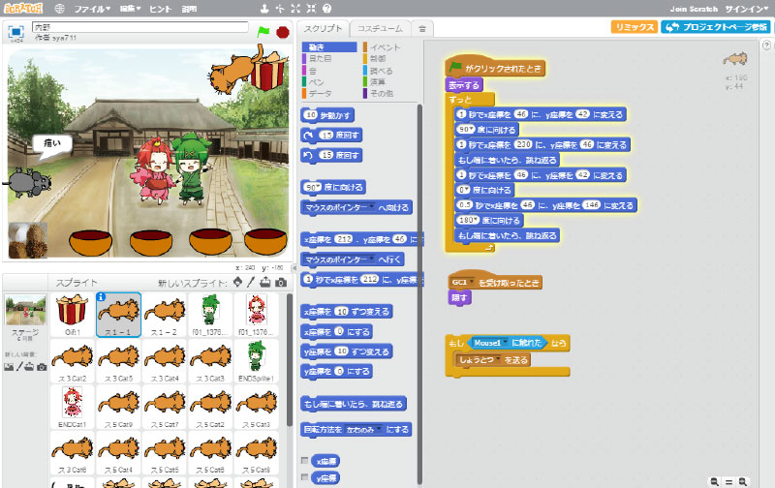The image size is (775, 488).
Task: Reset scripts area zoom
Action: 729,481
